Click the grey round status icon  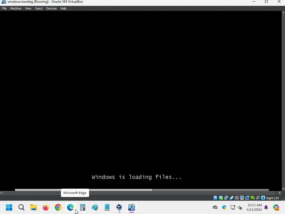[258, 198]
